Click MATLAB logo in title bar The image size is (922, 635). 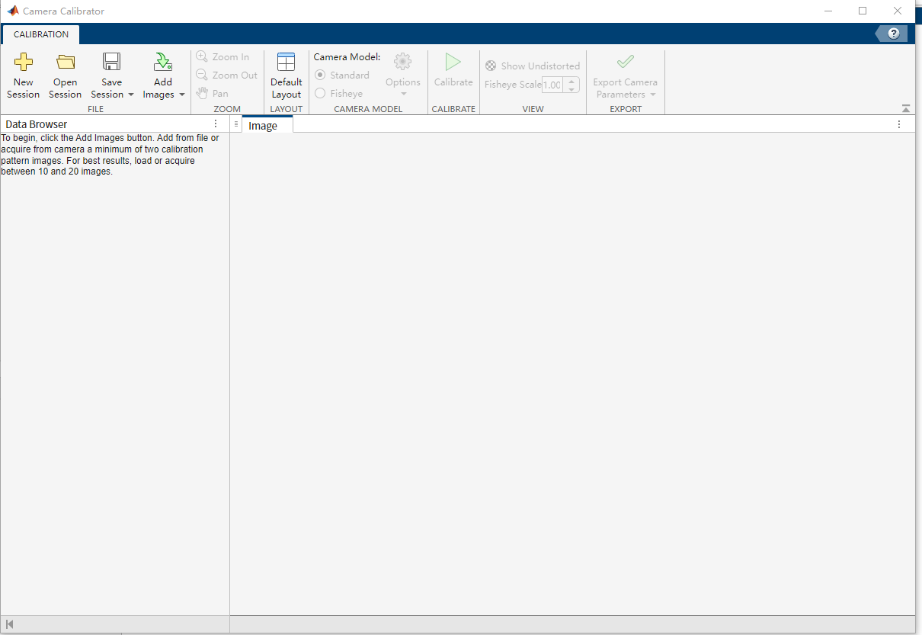pyautogui.click(x=13, y=11)
